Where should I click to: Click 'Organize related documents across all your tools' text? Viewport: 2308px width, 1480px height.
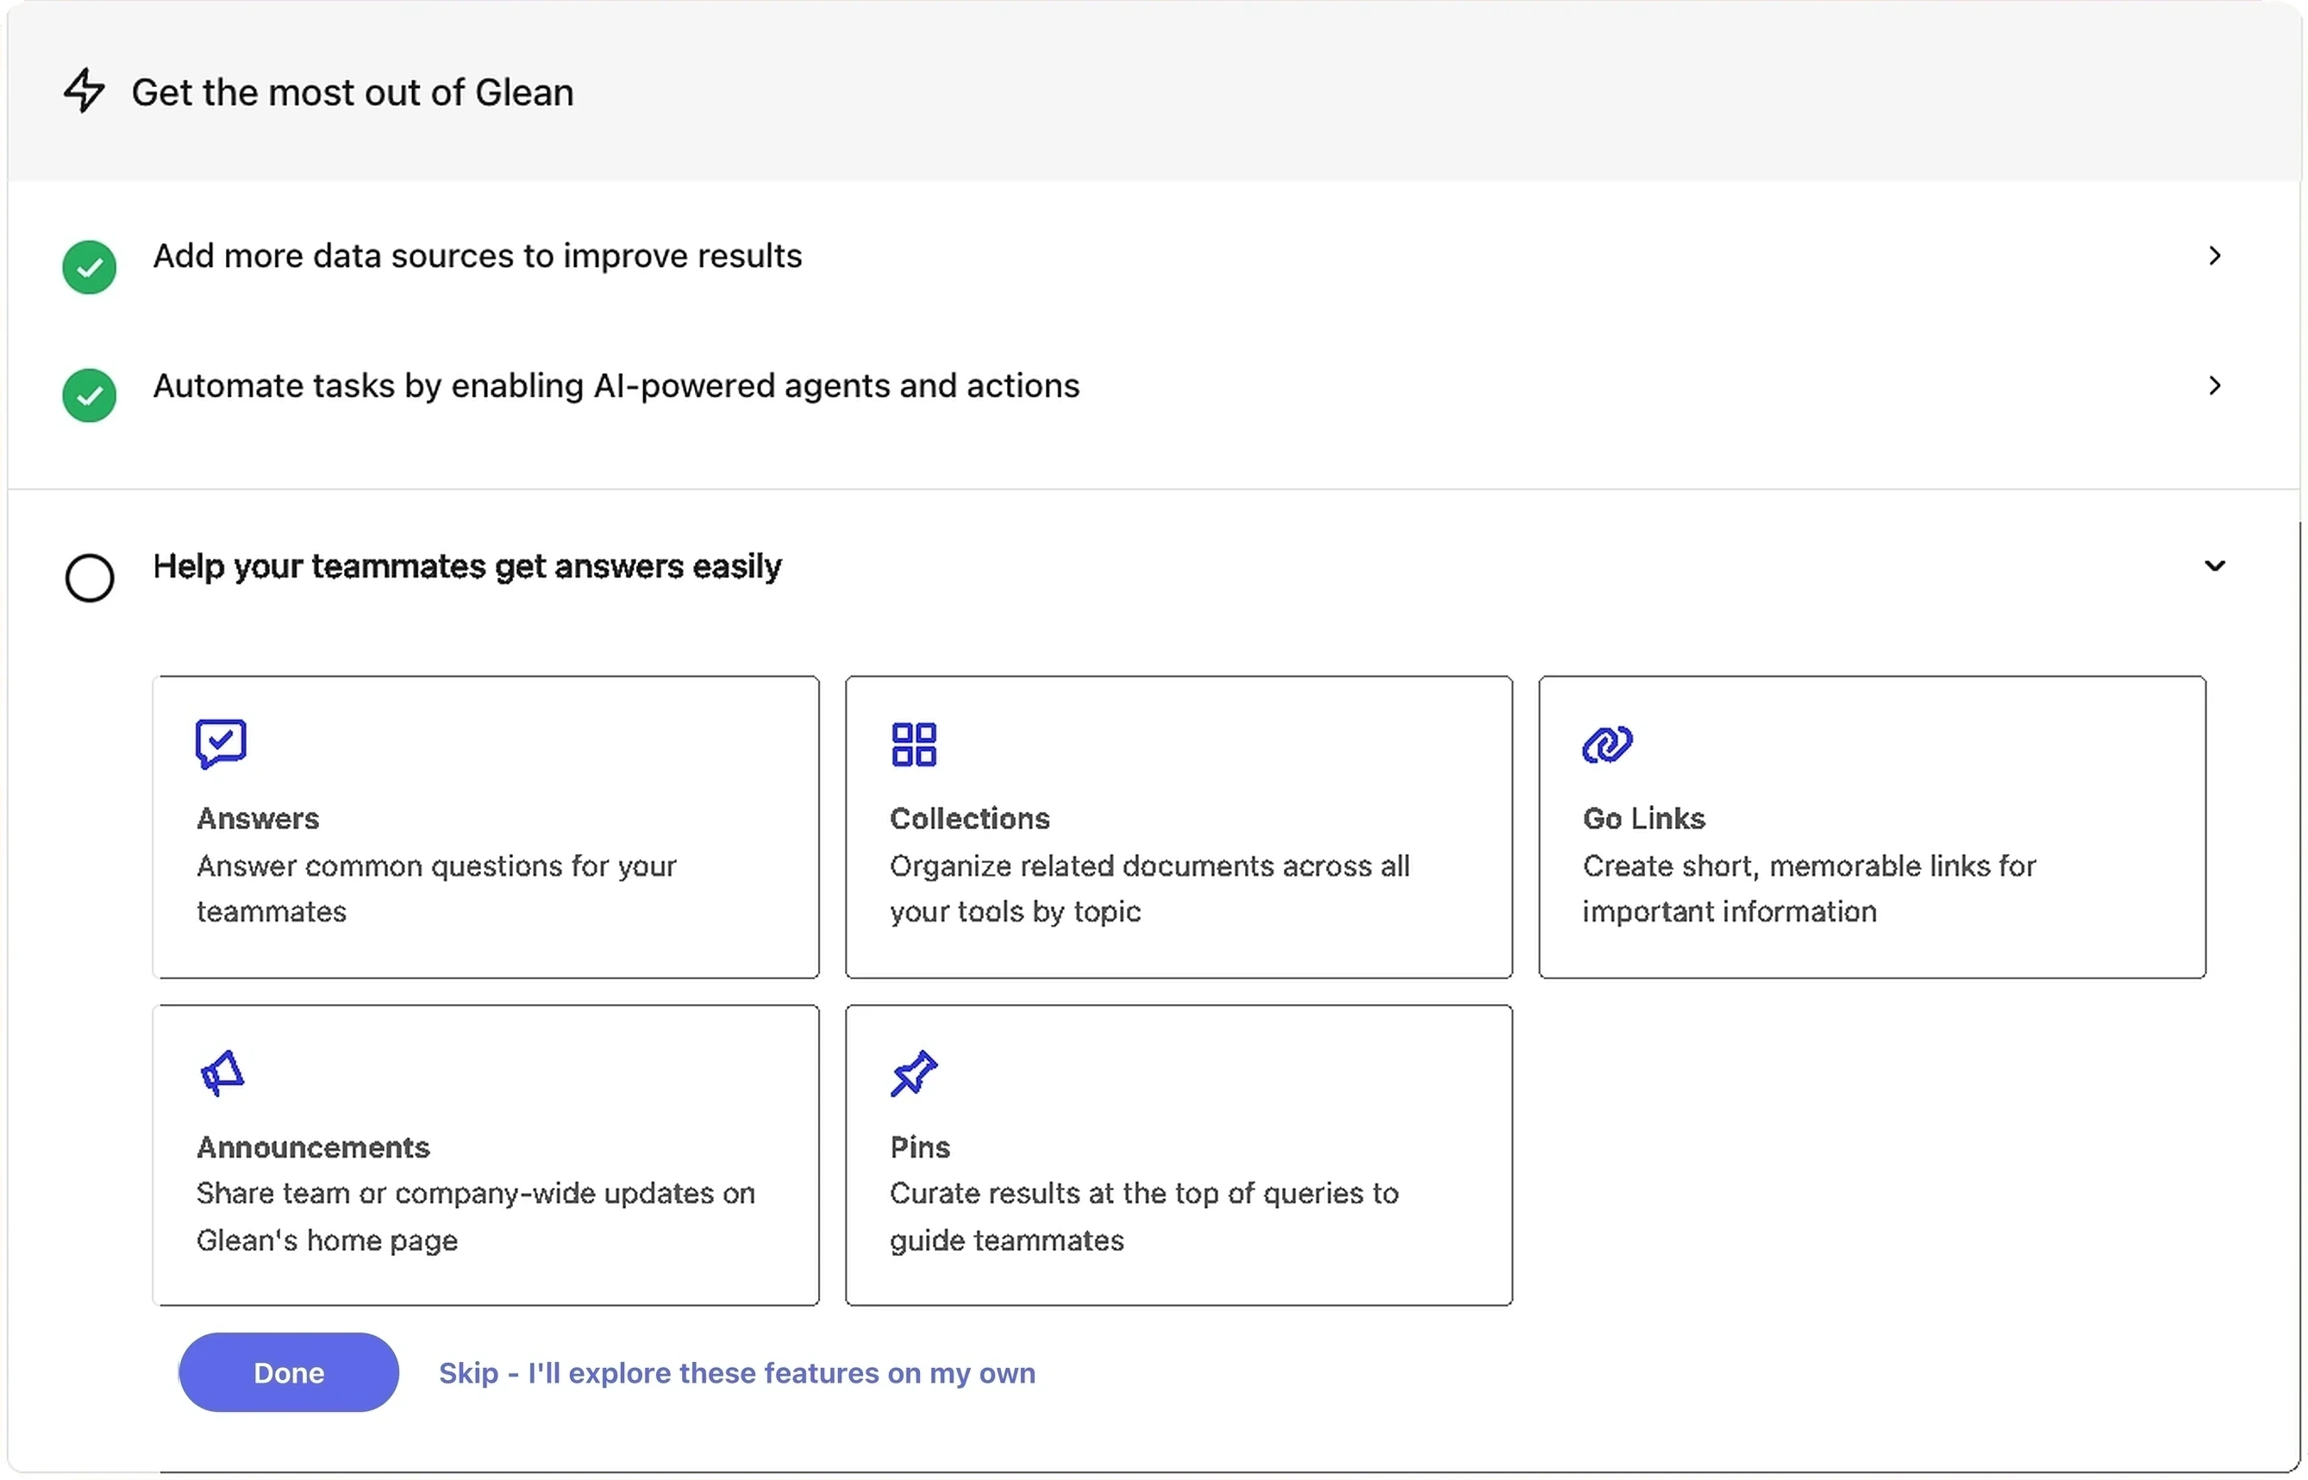(x=1149, y=889)
